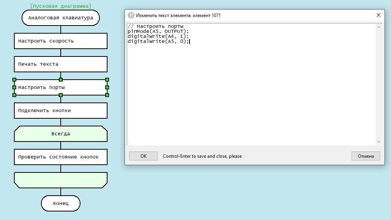Screen dimensions: 391x220
Task: Click the Отмена button
Action: 365,156
